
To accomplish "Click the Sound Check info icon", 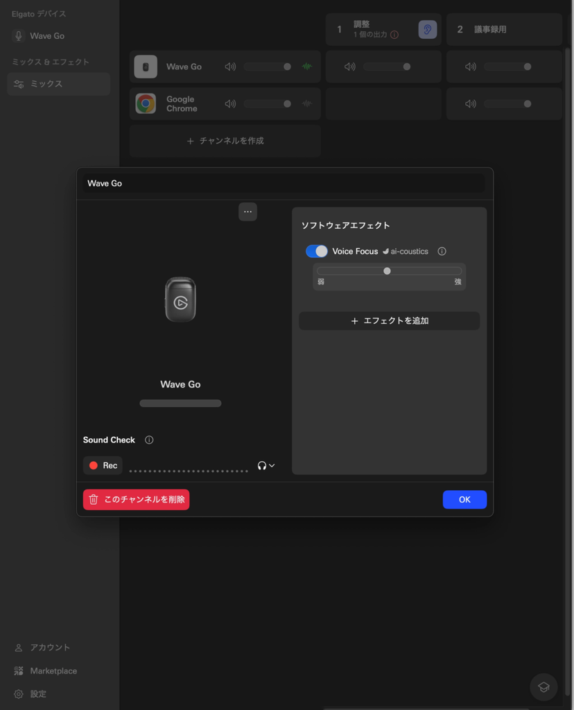I will pos(149,440).
